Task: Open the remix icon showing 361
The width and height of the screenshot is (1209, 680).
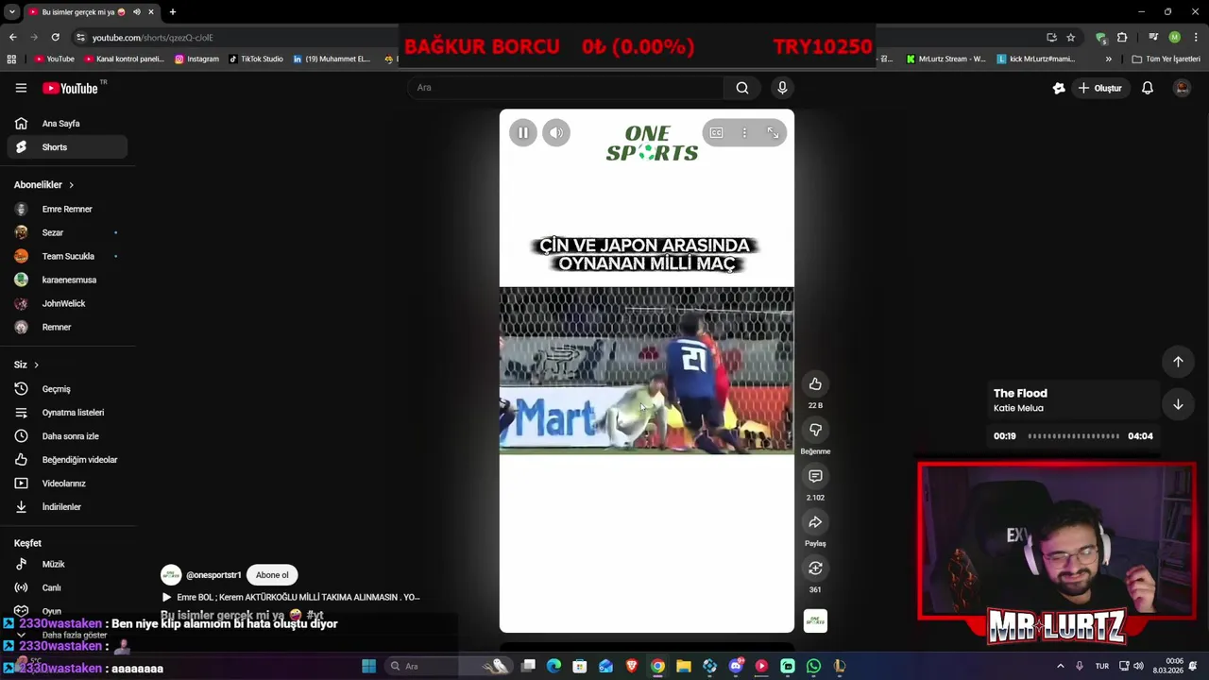Action: coord(815,568)
